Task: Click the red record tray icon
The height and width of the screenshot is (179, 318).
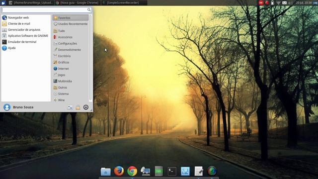Action: 267,3
